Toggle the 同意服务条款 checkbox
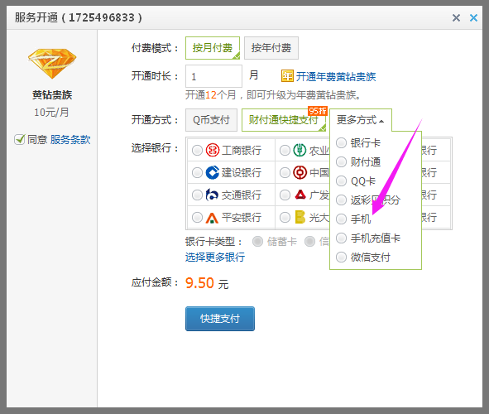 [20, 139]
